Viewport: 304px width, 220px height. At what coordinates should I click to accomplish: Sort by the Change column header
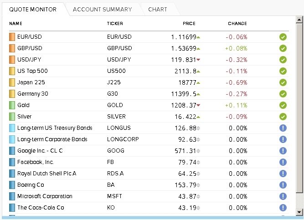(x=237, y=24)
